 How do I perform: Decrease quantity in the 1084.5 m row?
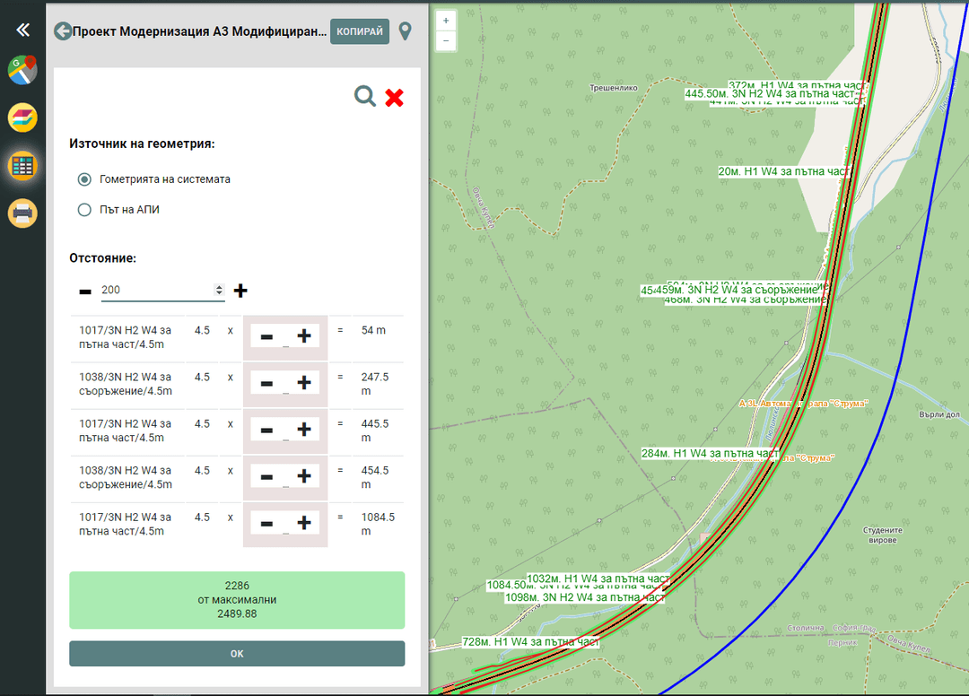tap(266, 523)
